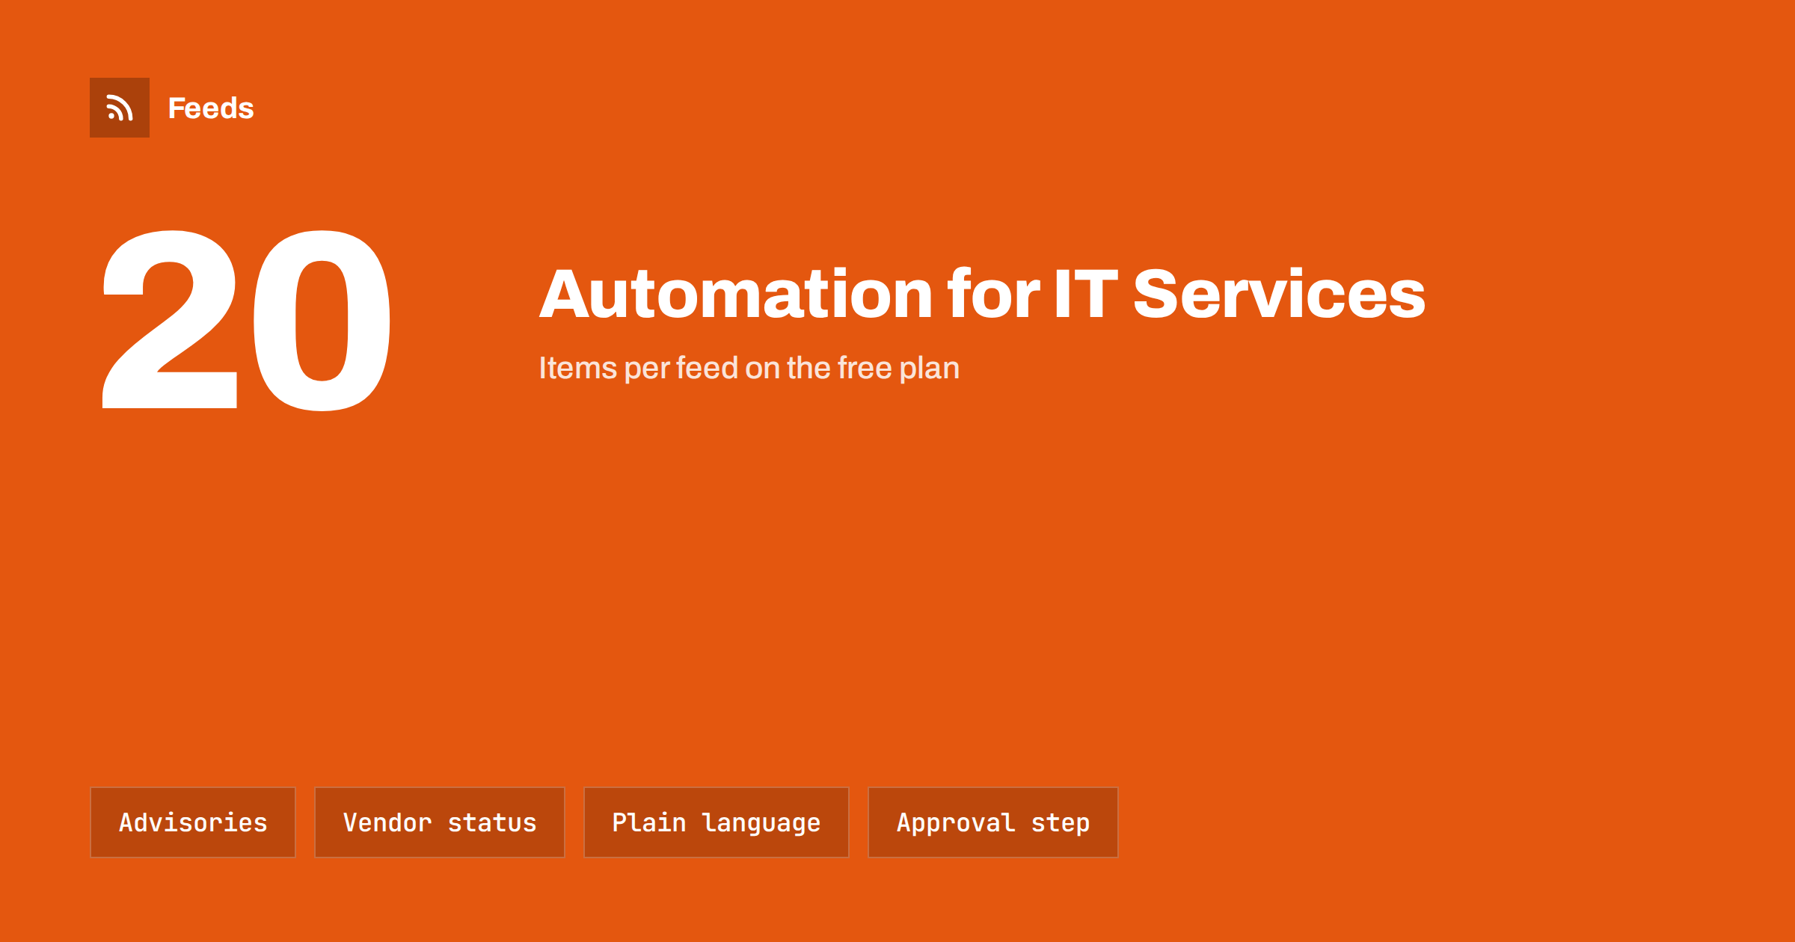Select the Vendor status tag

(440, 822)
